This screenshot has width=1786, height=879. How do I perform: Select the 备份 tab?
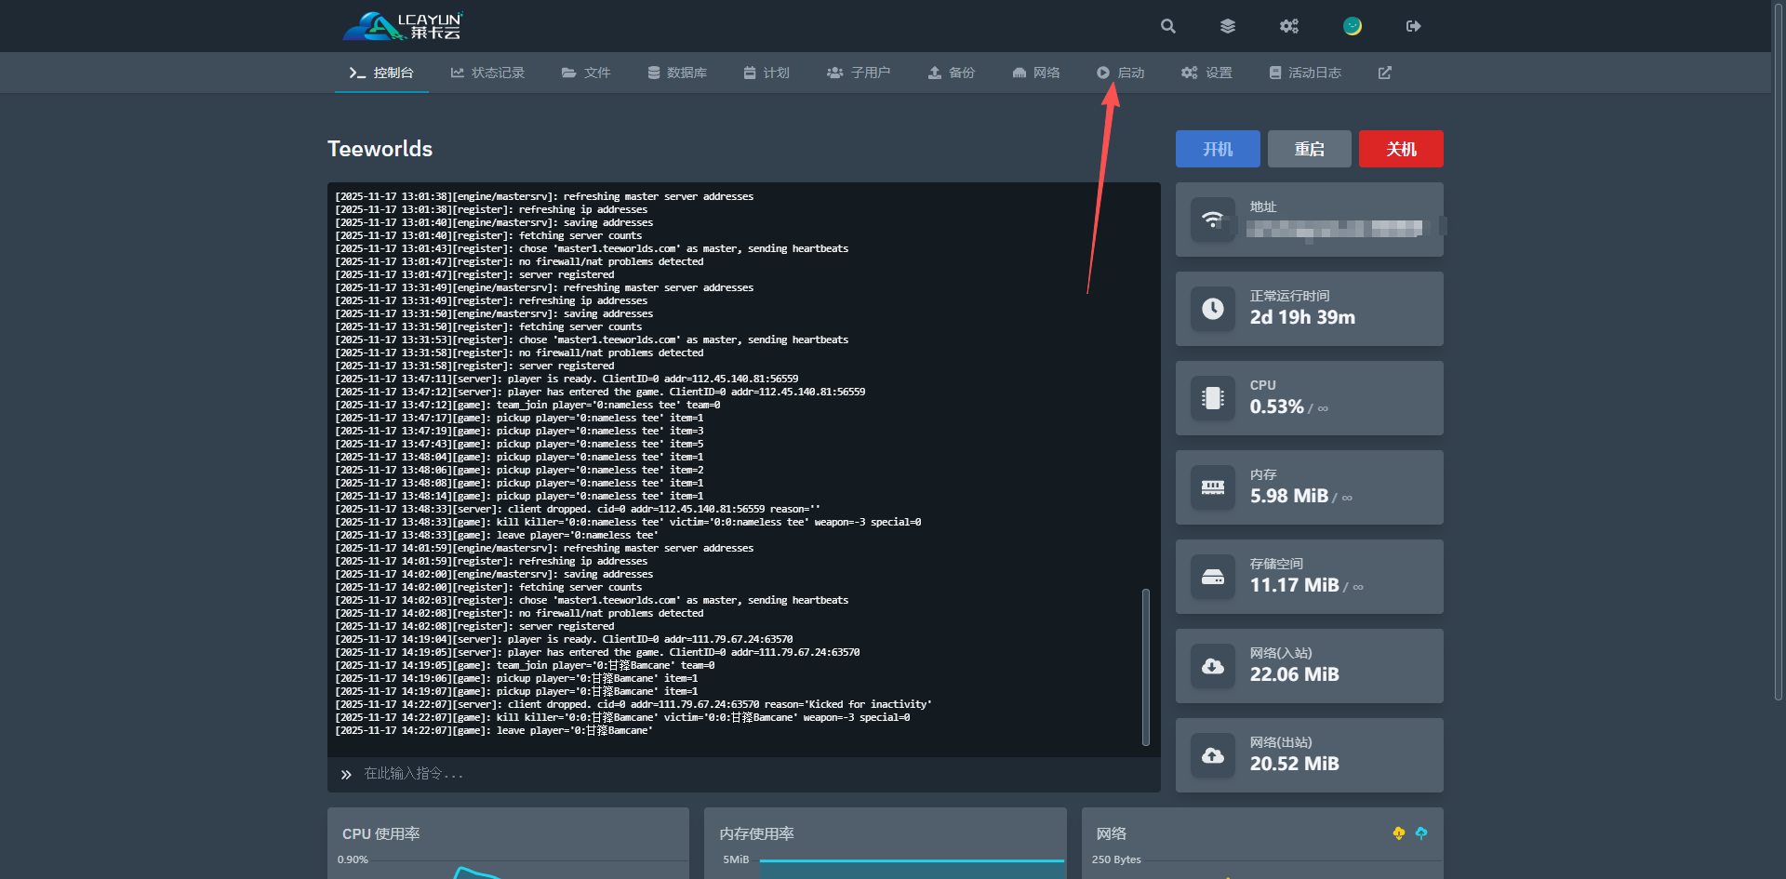pyautogui.click(x=952, y=73)
